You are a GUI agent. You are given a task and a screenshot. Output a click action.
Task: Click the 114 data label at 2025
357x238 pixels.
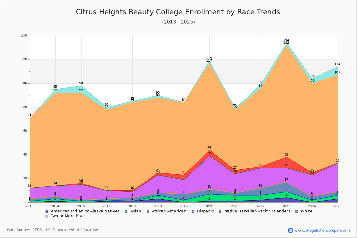[x=337, y=64]
